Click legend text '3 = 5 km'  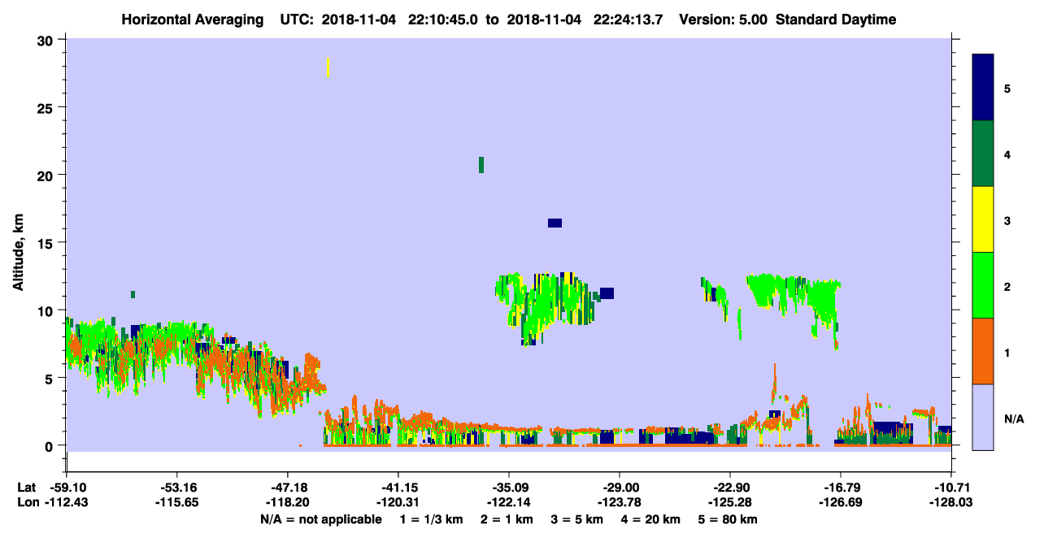pos(576,519)
